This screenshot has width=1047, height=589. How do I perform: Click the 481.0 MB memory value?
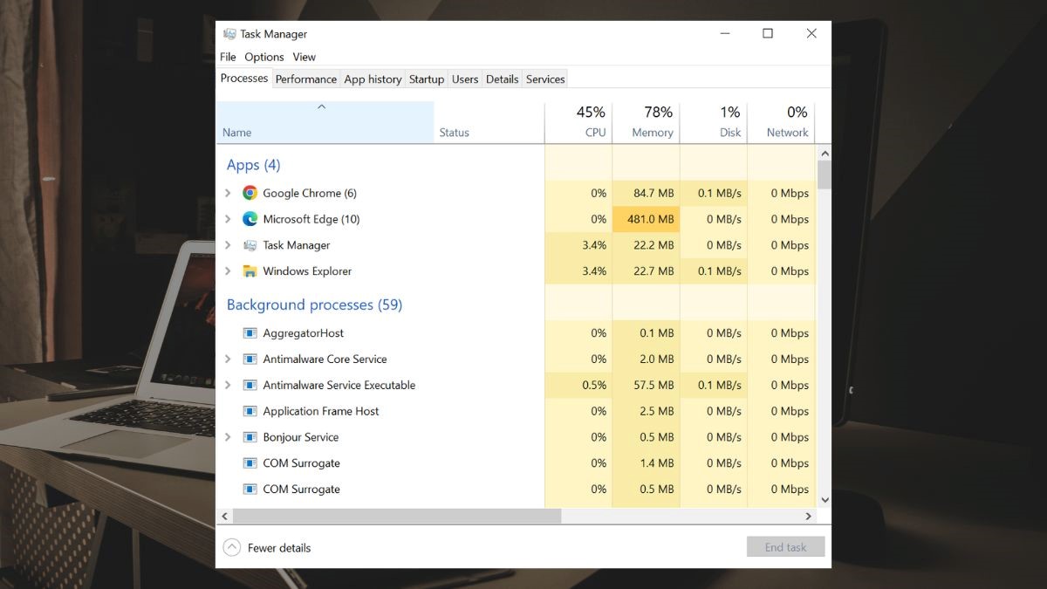click(x=651, y=219)
